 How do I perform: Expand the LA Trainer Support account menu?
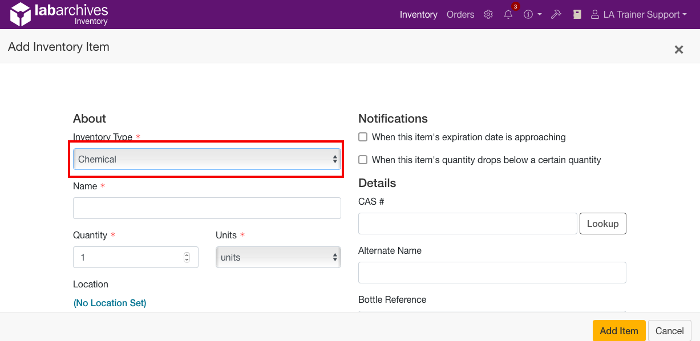pos(639,14)
